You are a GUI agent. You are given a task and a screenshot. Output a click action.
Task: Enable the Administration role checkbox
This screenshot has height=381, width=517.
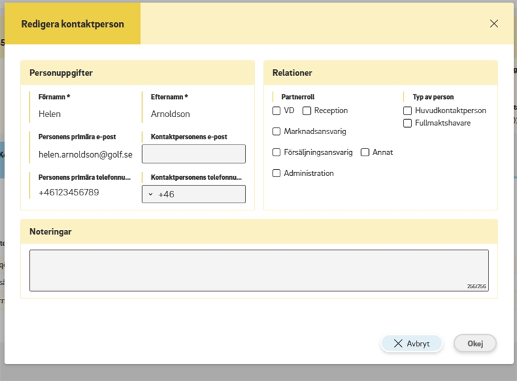(x=276, y=173)
